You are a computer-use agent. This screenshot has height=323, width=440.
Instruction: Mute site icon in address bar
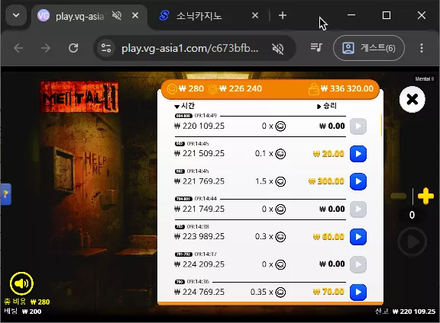[x=278, y=49]
